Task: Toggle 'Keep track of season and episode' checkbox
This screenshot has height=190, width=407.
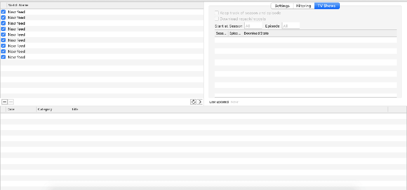Action: [x=217, y=13]
